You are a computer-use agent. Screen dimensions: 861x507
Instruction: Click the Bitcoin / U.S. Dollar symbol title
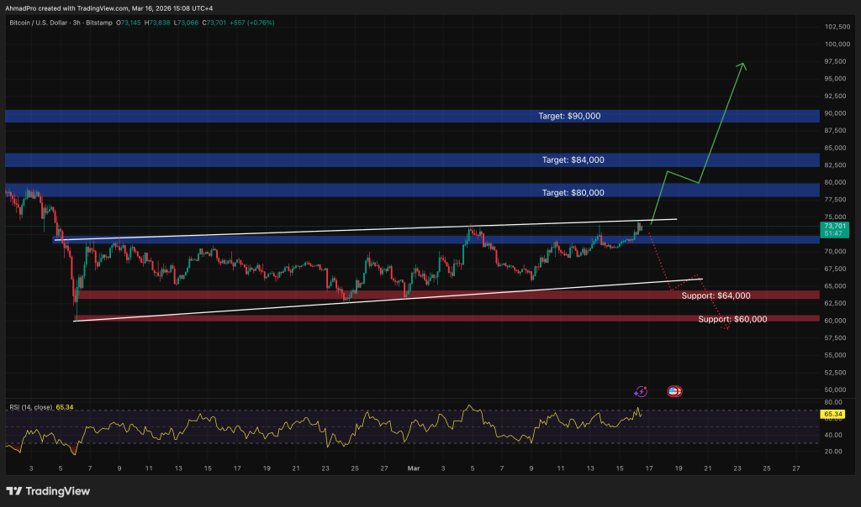coord(56,24)
